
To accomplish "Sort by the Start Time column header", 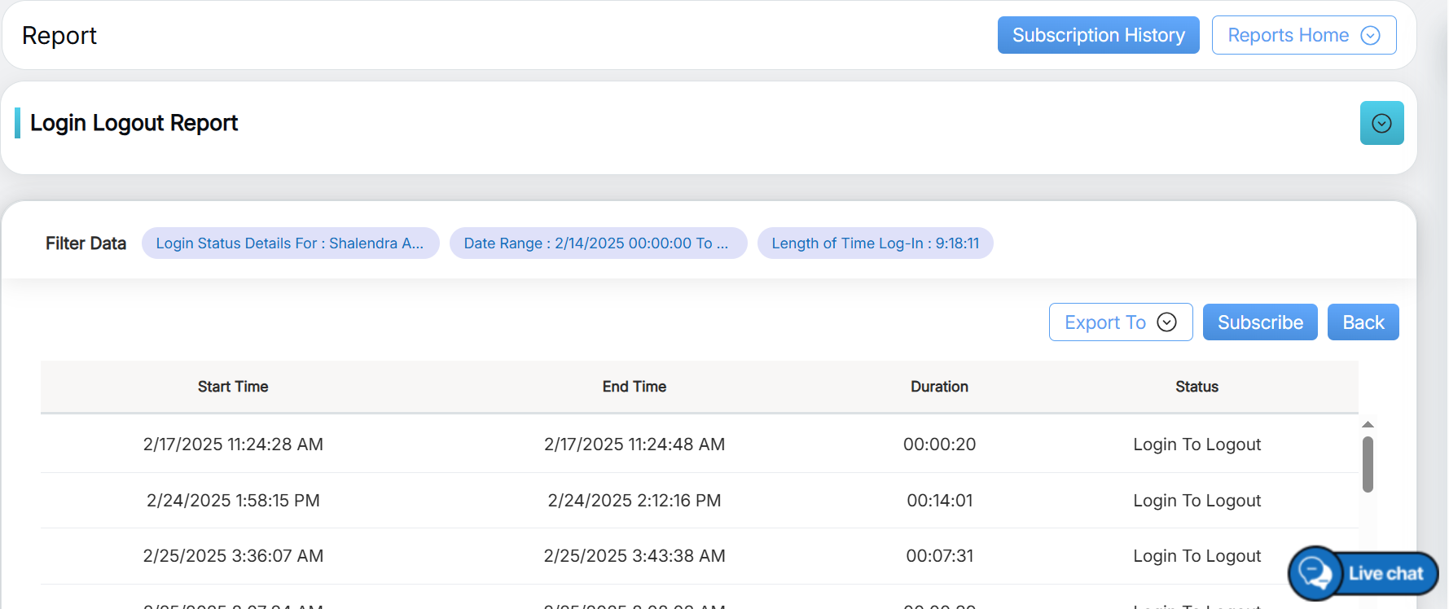I will coord(233,387).
